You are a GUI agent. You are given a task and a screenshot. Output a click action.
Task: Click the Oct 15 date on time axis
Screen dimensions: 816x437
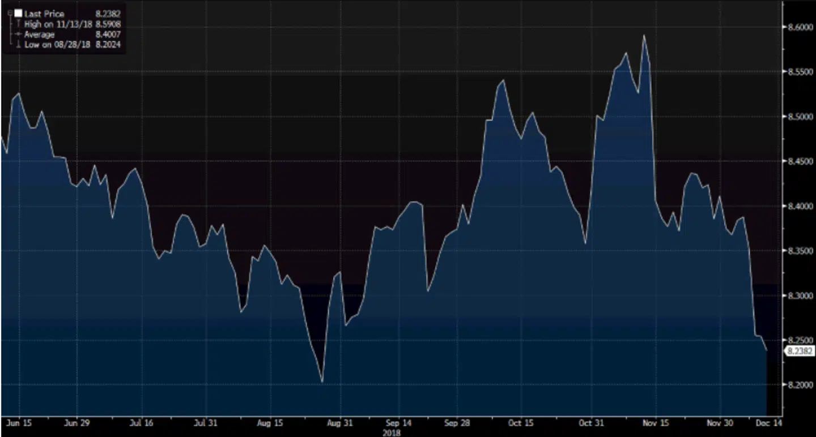[521, 423]
